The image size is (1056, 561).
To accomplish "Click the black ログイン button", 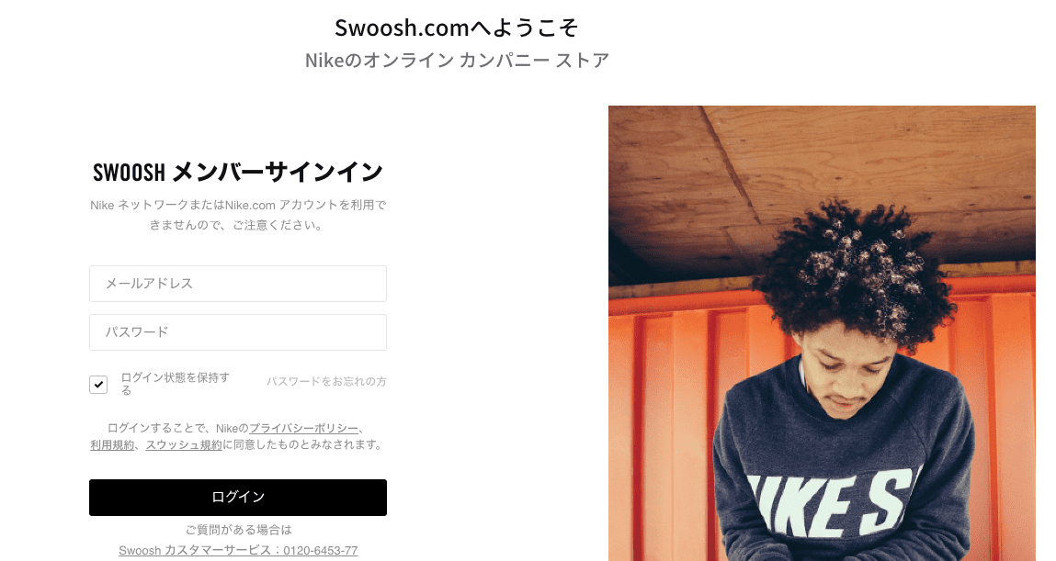I will click(238, 498).
